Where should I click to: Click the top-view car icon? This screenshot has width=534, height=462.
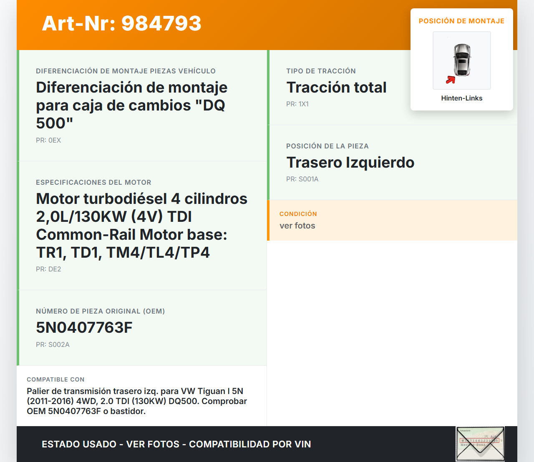[x=462, y=60]
